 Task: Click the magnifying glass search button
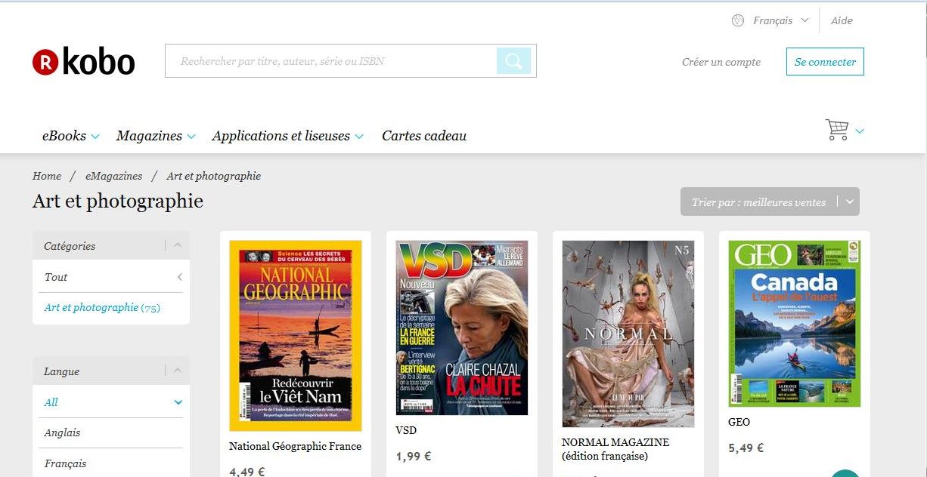[514, 61]
